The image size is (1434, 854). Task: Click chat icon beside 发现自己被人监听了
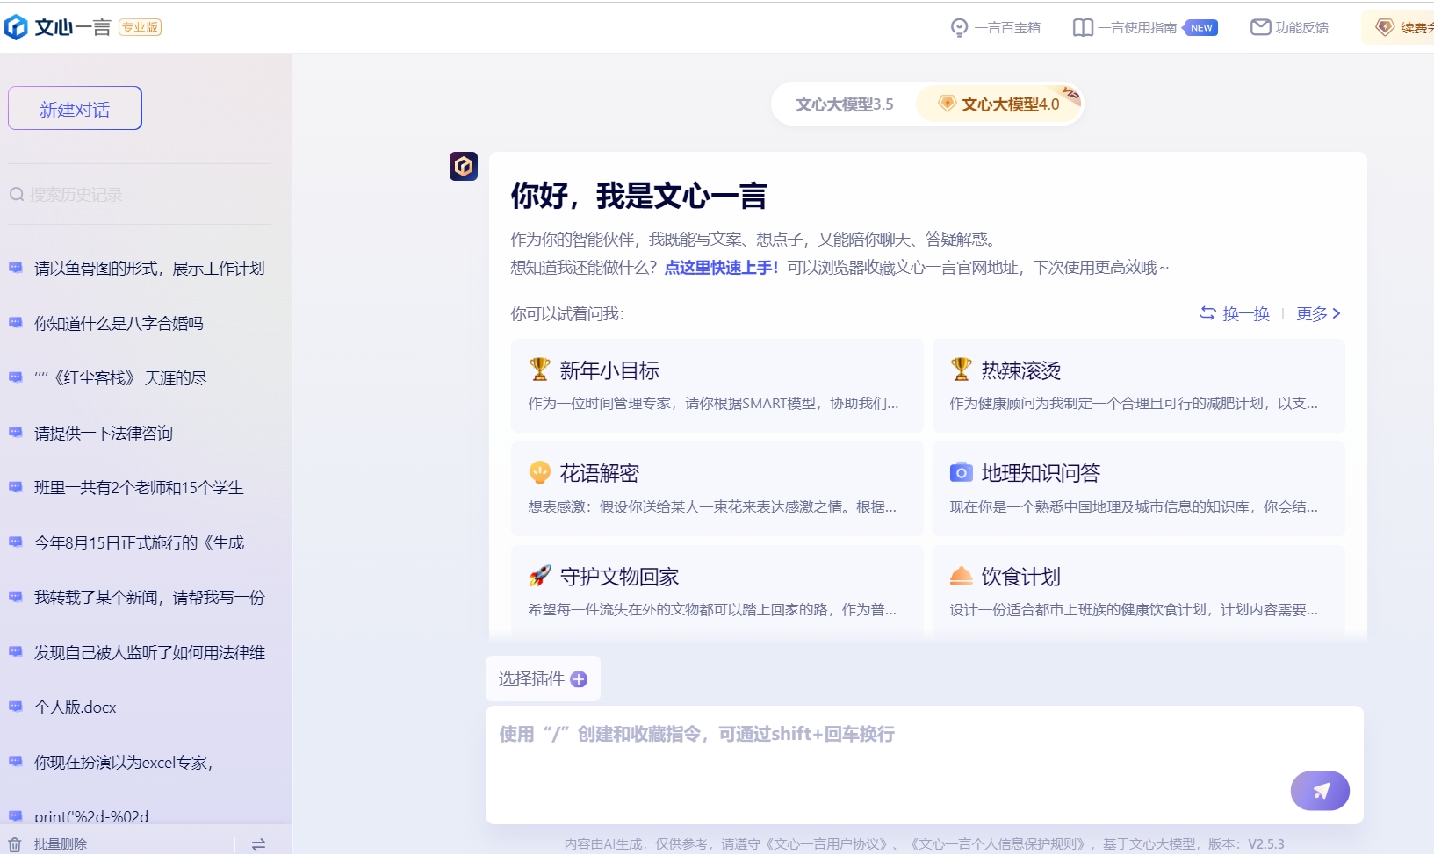(x=16, y=652)
